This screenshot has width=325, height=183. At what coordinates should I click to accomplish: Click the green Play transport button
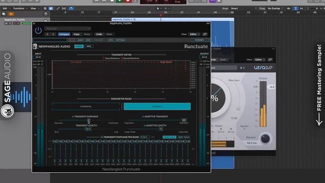click(x=120, y=1)
